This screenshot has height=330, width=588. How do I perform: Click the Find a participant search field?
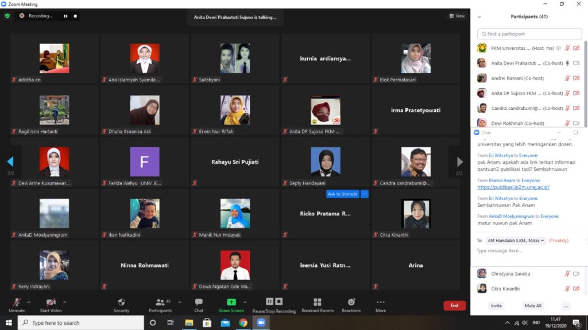click(528, 34)
